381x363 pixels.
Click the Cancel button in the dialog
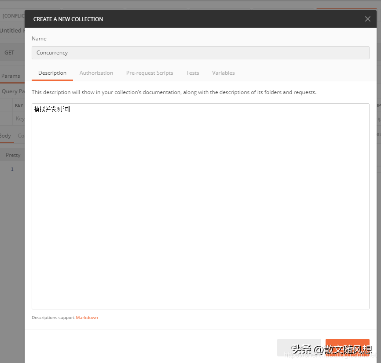pyautogui.click(x=299, y=348)
